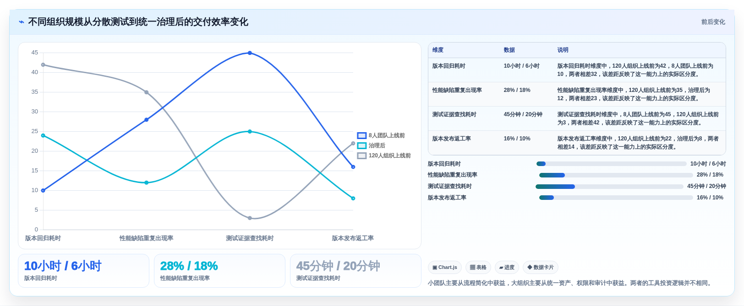This screenshot has width=744, height=306.
Task: Toggle the 治理后 legend swatch
Action: (362, 145)
